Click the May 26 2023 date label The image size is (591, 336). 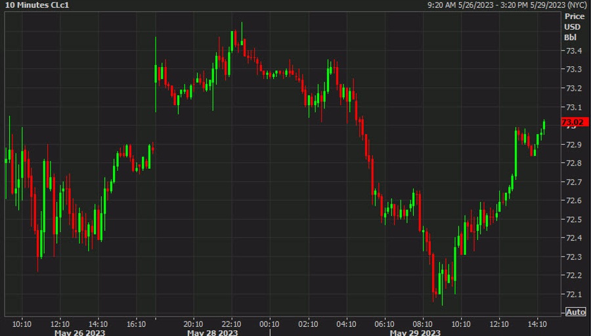[x=79, y=333]
